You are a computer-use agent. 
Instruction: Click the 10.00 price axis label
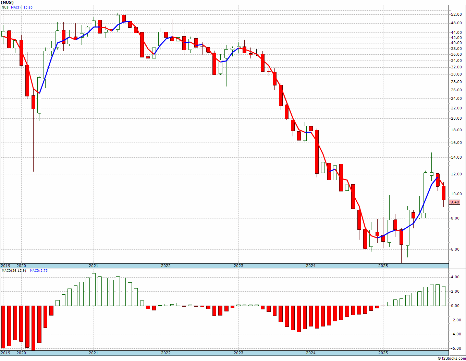pos(456,194)
